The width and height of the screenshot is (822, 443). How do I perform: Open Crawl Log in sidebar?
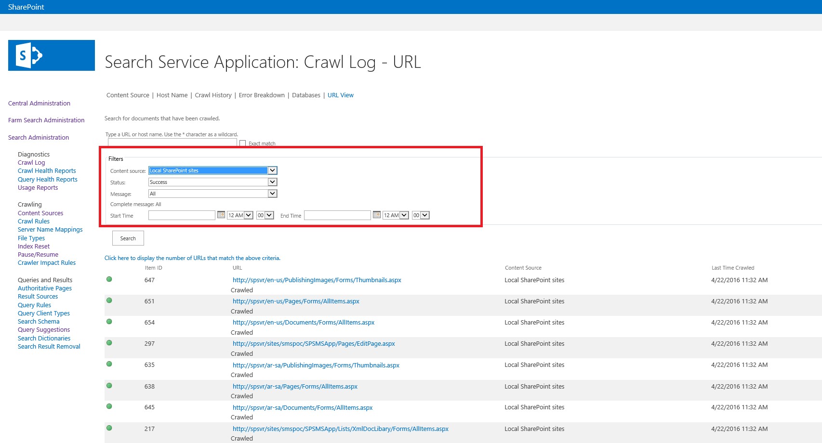(31, 163)
